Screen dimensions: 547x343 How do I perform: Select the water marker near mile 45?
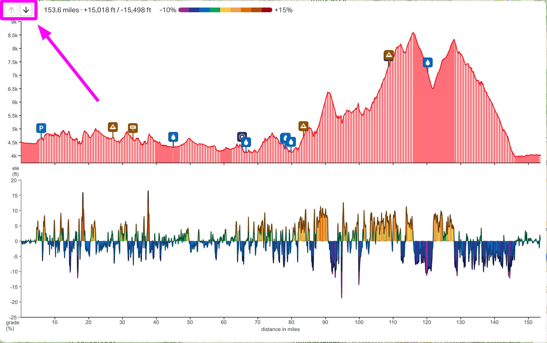click(x=173, y=137)
